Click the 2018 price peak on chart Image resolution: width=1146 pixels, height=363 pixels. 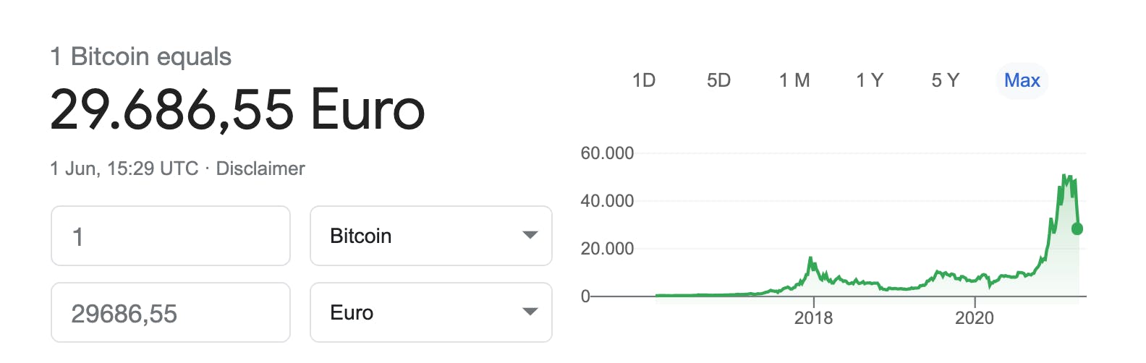810,258
